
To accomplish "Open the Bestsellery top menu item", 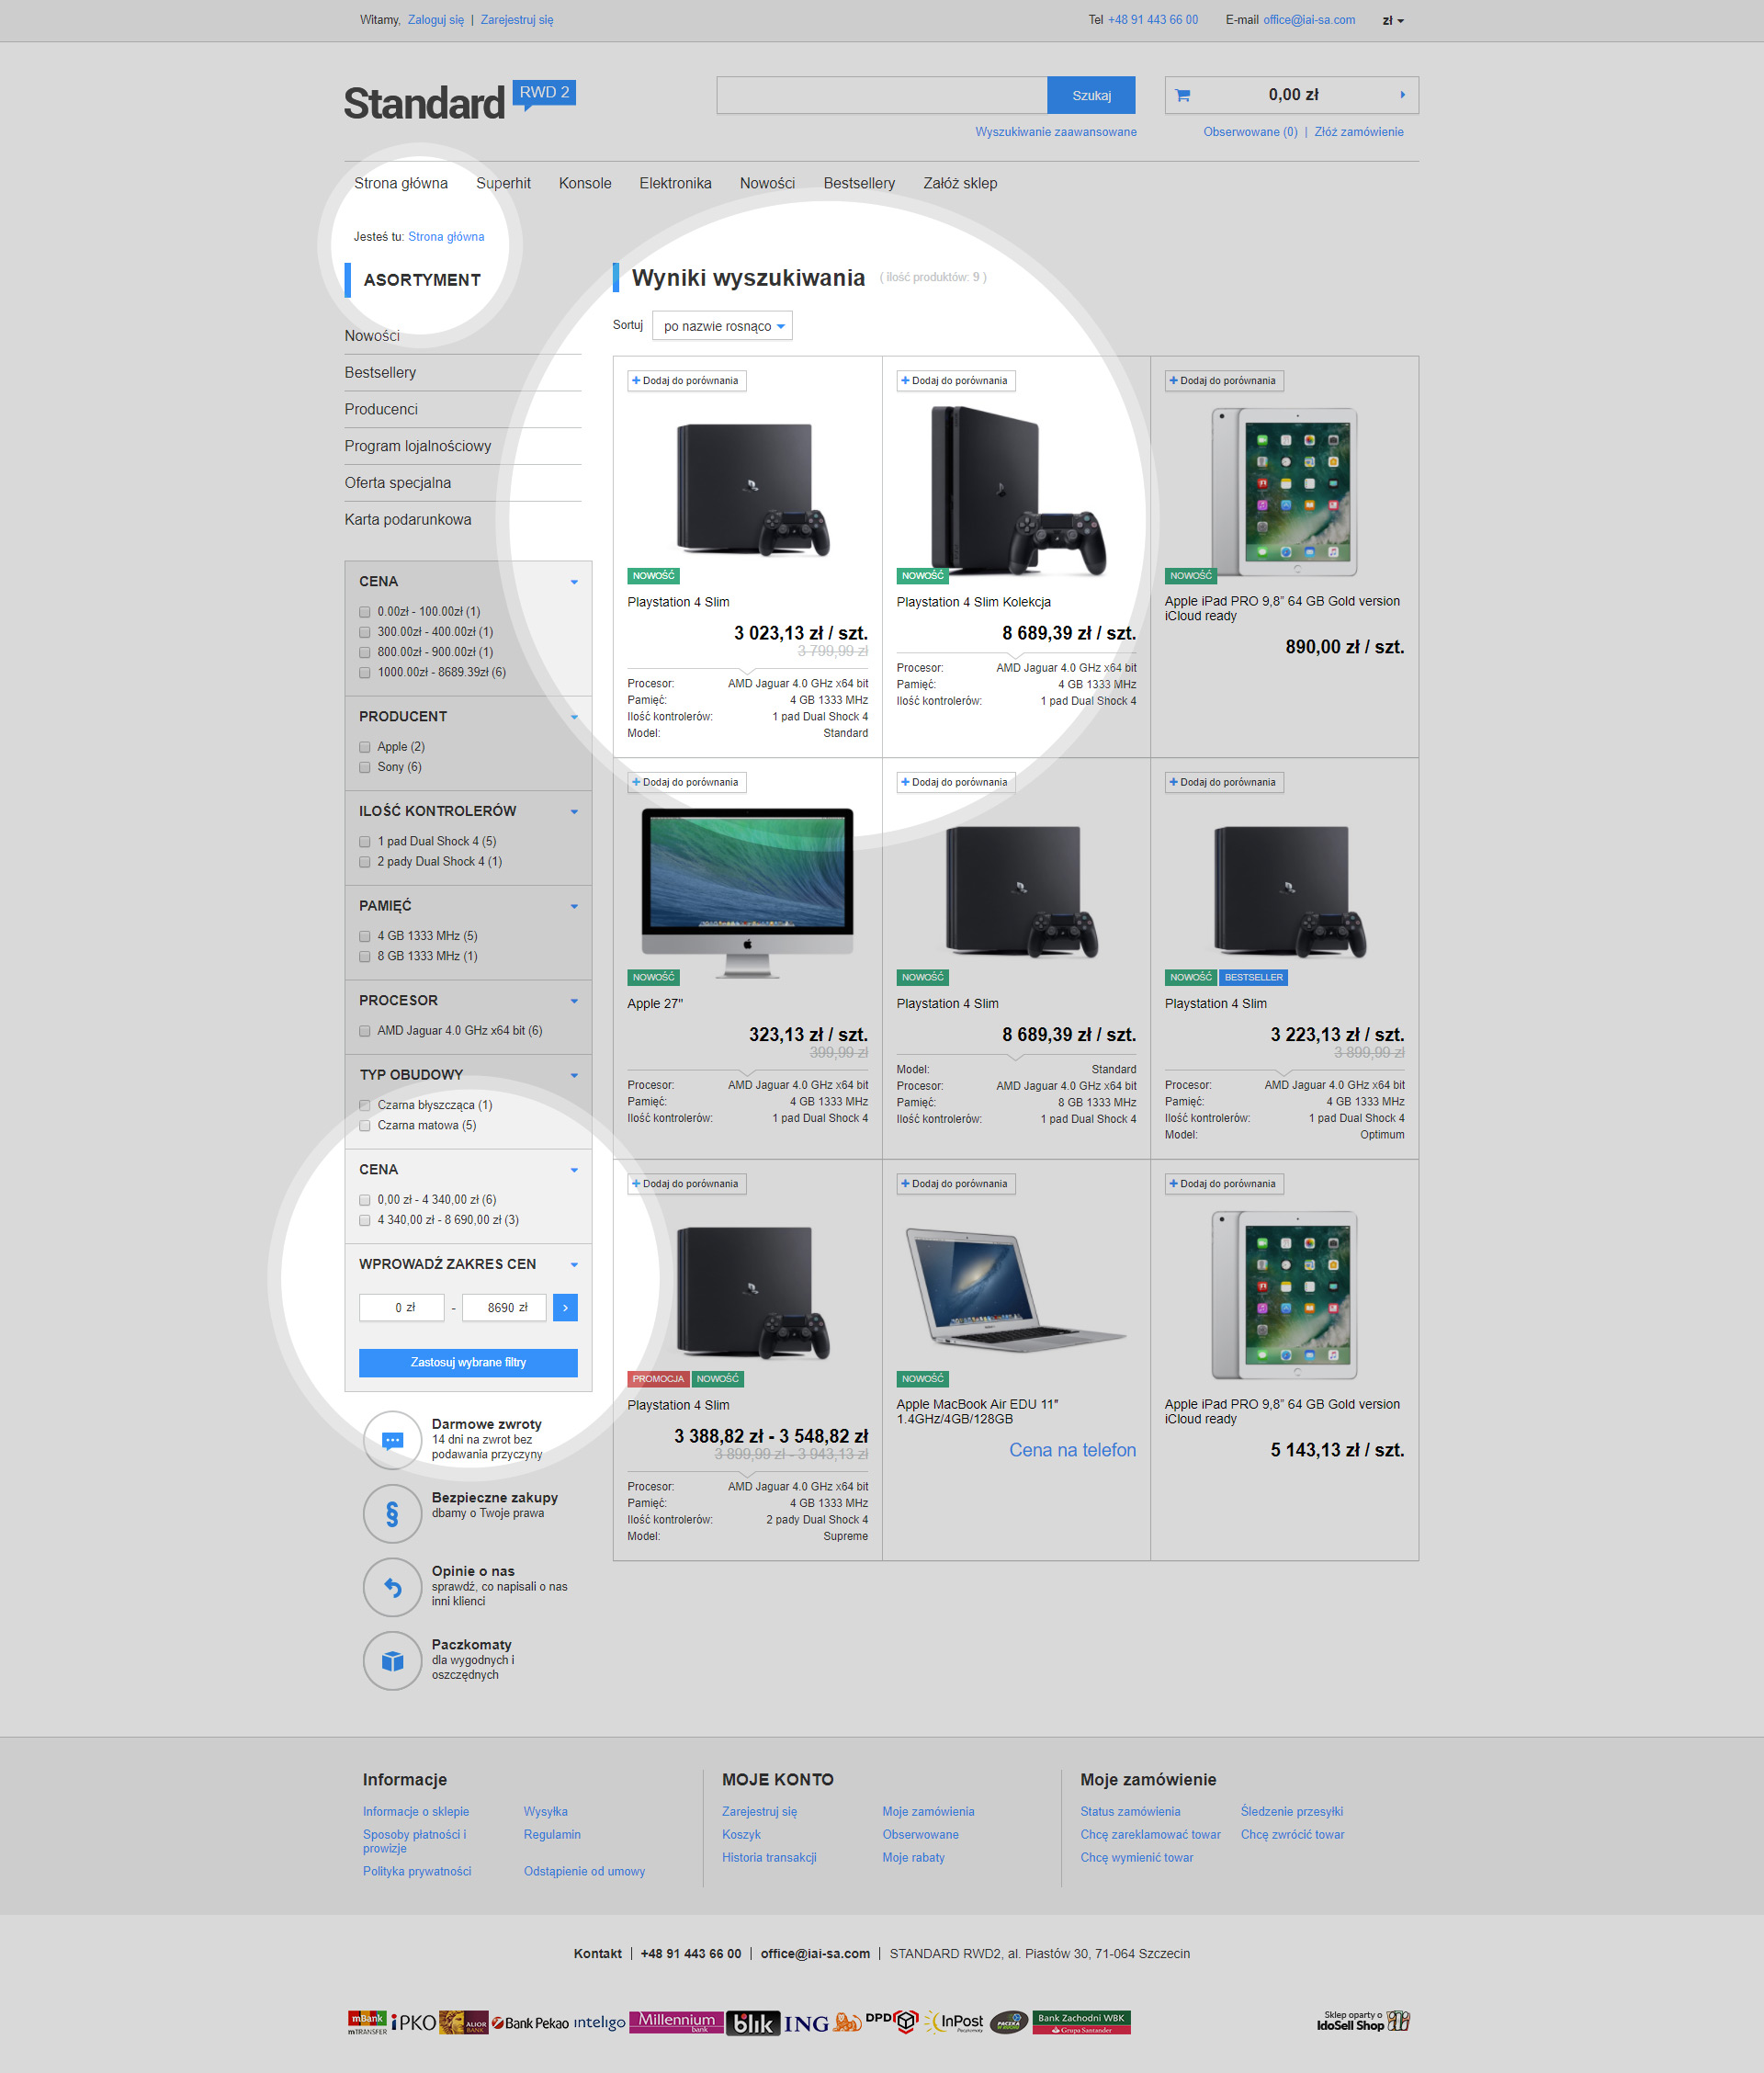I will tap(859, 183).
